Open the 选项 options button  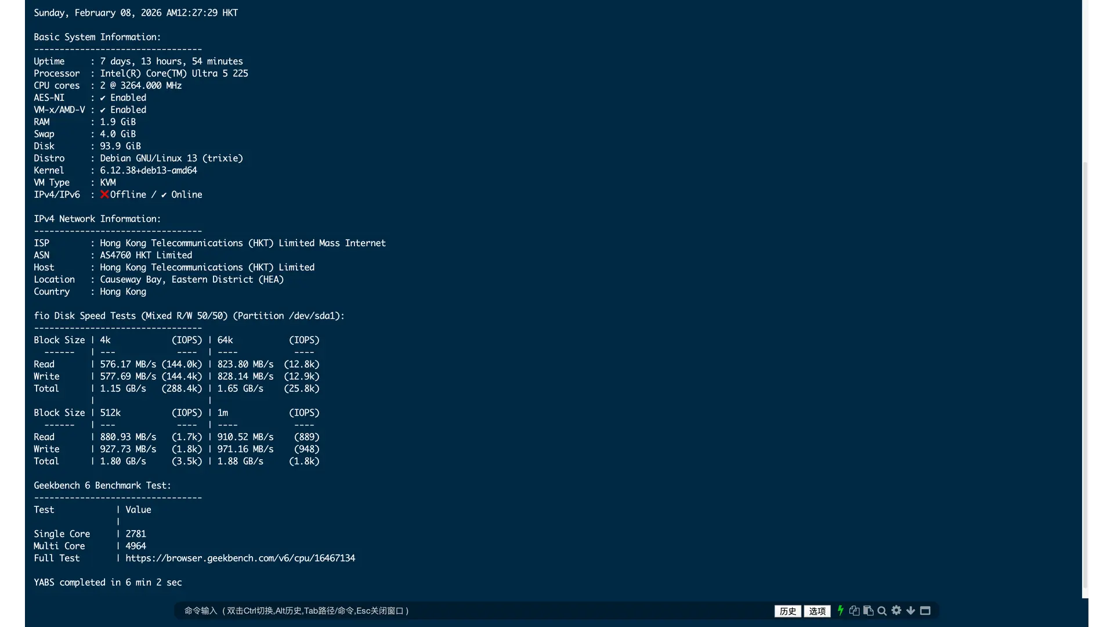(817, 611)
